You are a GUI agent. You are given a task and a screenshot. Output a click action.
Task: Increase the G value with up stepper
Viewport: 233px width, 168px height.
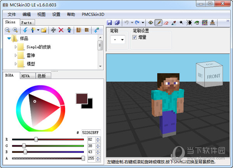tap(98, 145)
